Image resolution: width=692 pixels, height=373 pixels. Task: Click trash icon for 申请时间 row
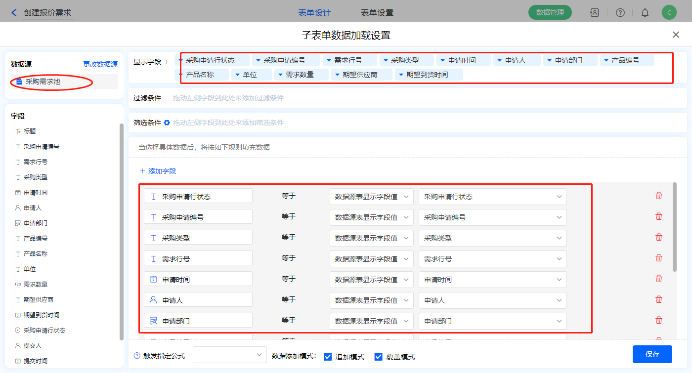pyautogui.click(x=658, y=279)
